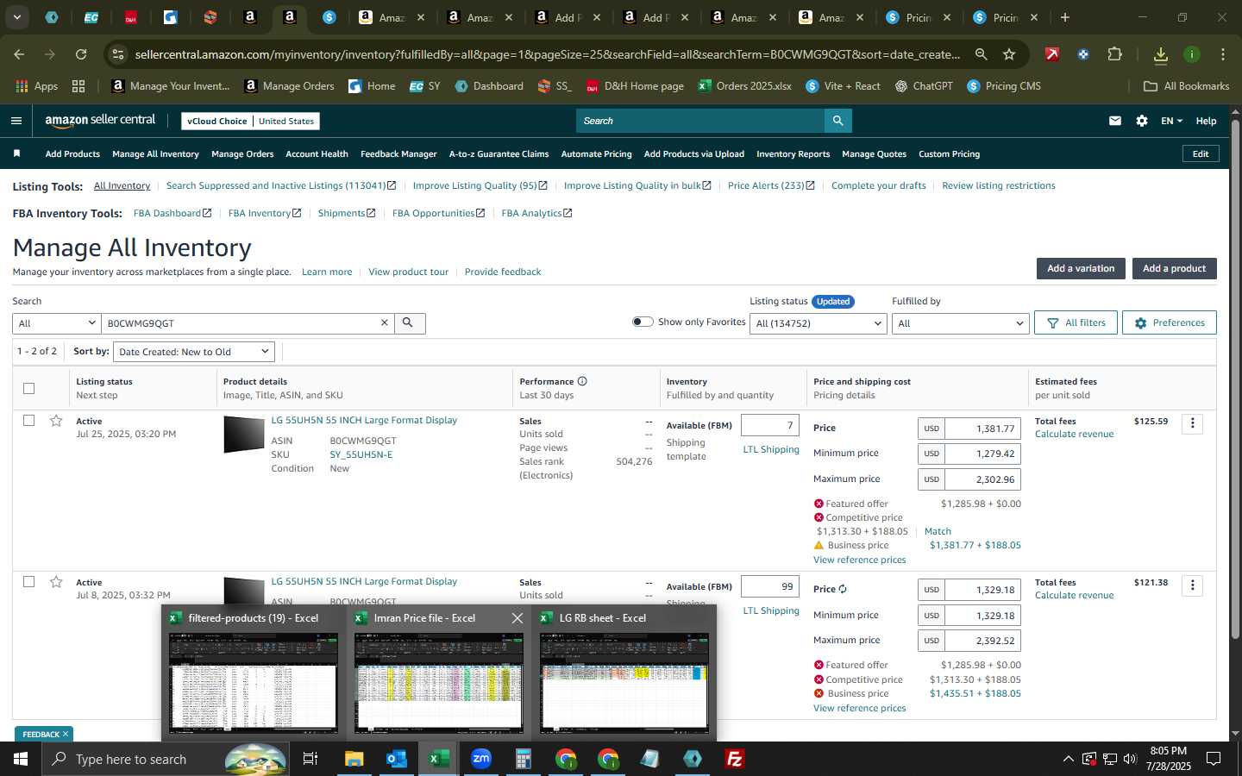Open the Fulfilled by dropdown

coord(960,323)
